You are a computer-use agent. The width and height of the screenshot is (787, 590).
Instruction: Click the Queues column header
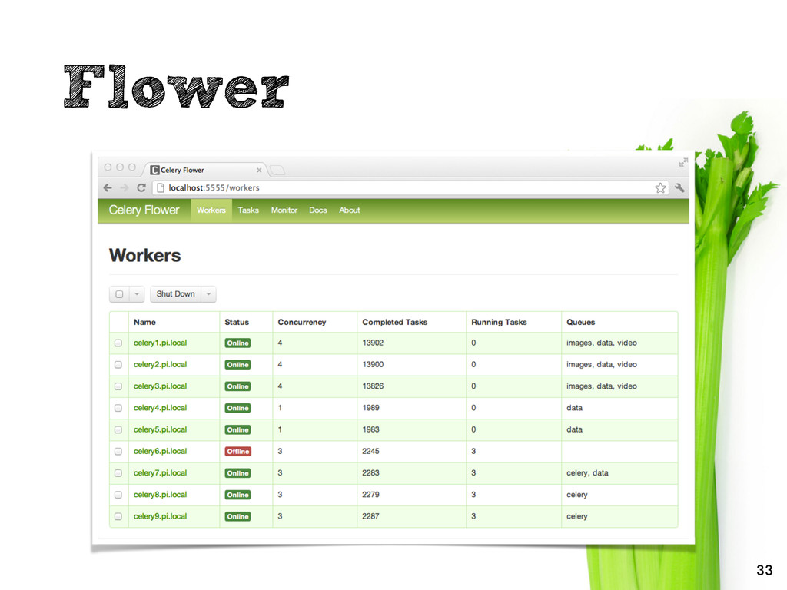point(581,322)
